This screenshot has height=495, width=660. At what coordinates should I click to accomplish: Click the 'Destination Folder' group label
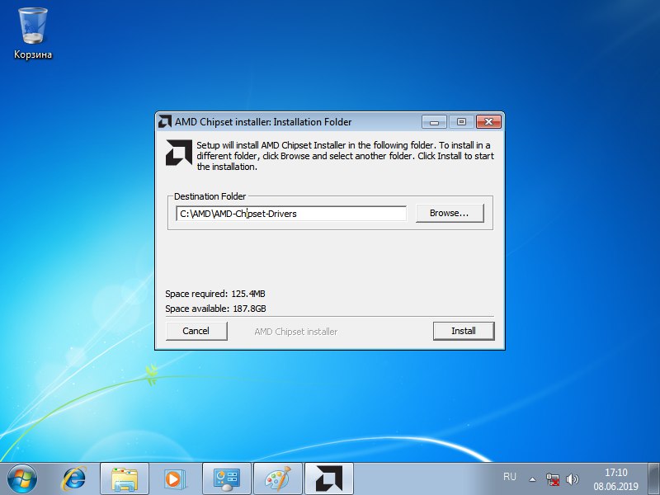coord(210,196)
